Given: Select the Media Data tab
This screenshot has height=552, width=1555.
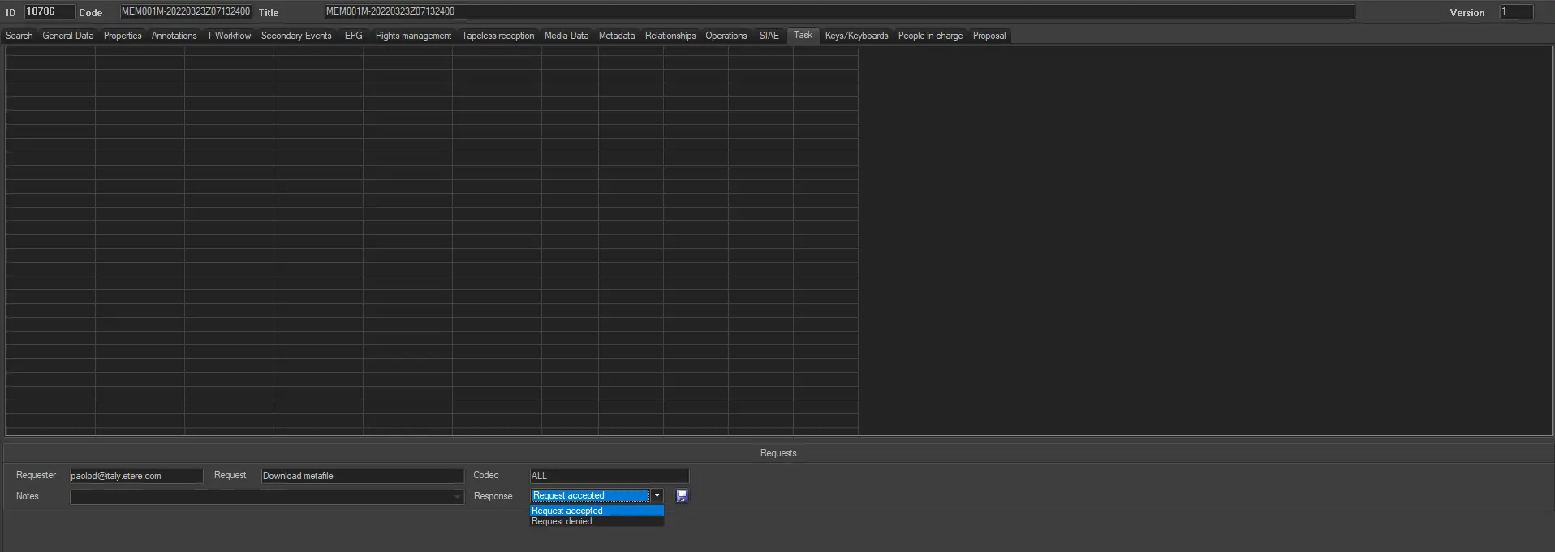Looking at the screenshot, I should [x=566, y=36].
